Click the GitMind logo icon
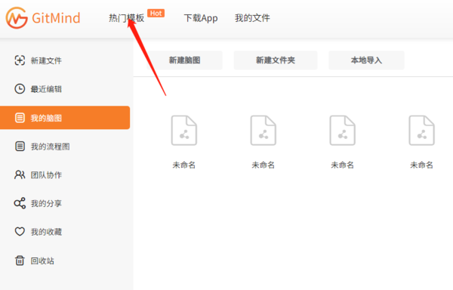This screenshot has height=290, width=453. tap(17, 18)
